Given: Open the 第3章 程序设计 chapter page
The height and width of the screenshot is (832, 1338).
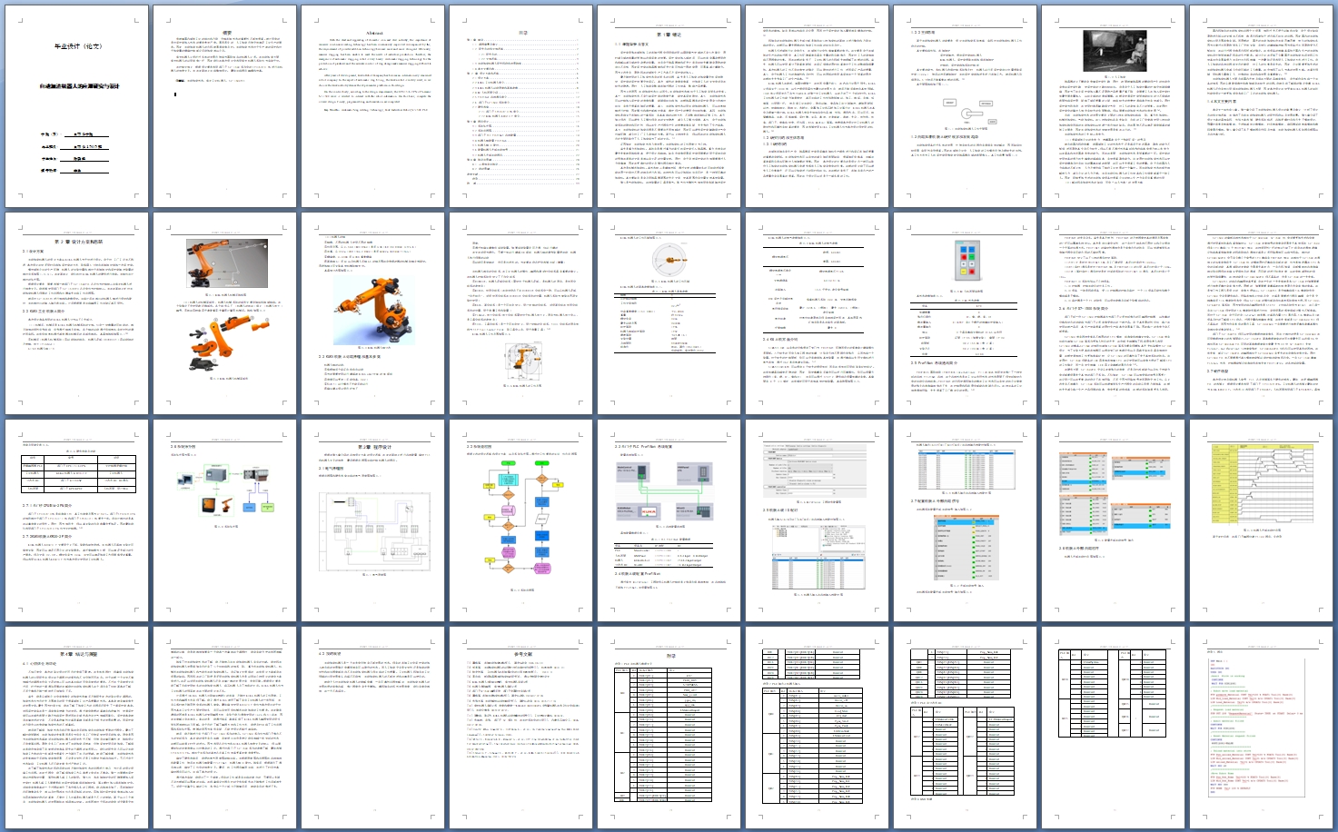Looking at the screenshot, I should 373,520.
